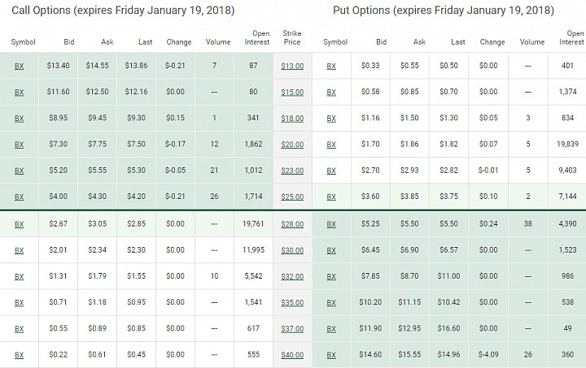Select the $35.00 strike price link
Screen dimensions: 586x368
point(292,302)
